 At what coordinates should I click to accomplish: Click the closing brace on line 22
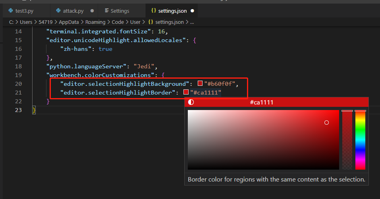pos(48,101)
